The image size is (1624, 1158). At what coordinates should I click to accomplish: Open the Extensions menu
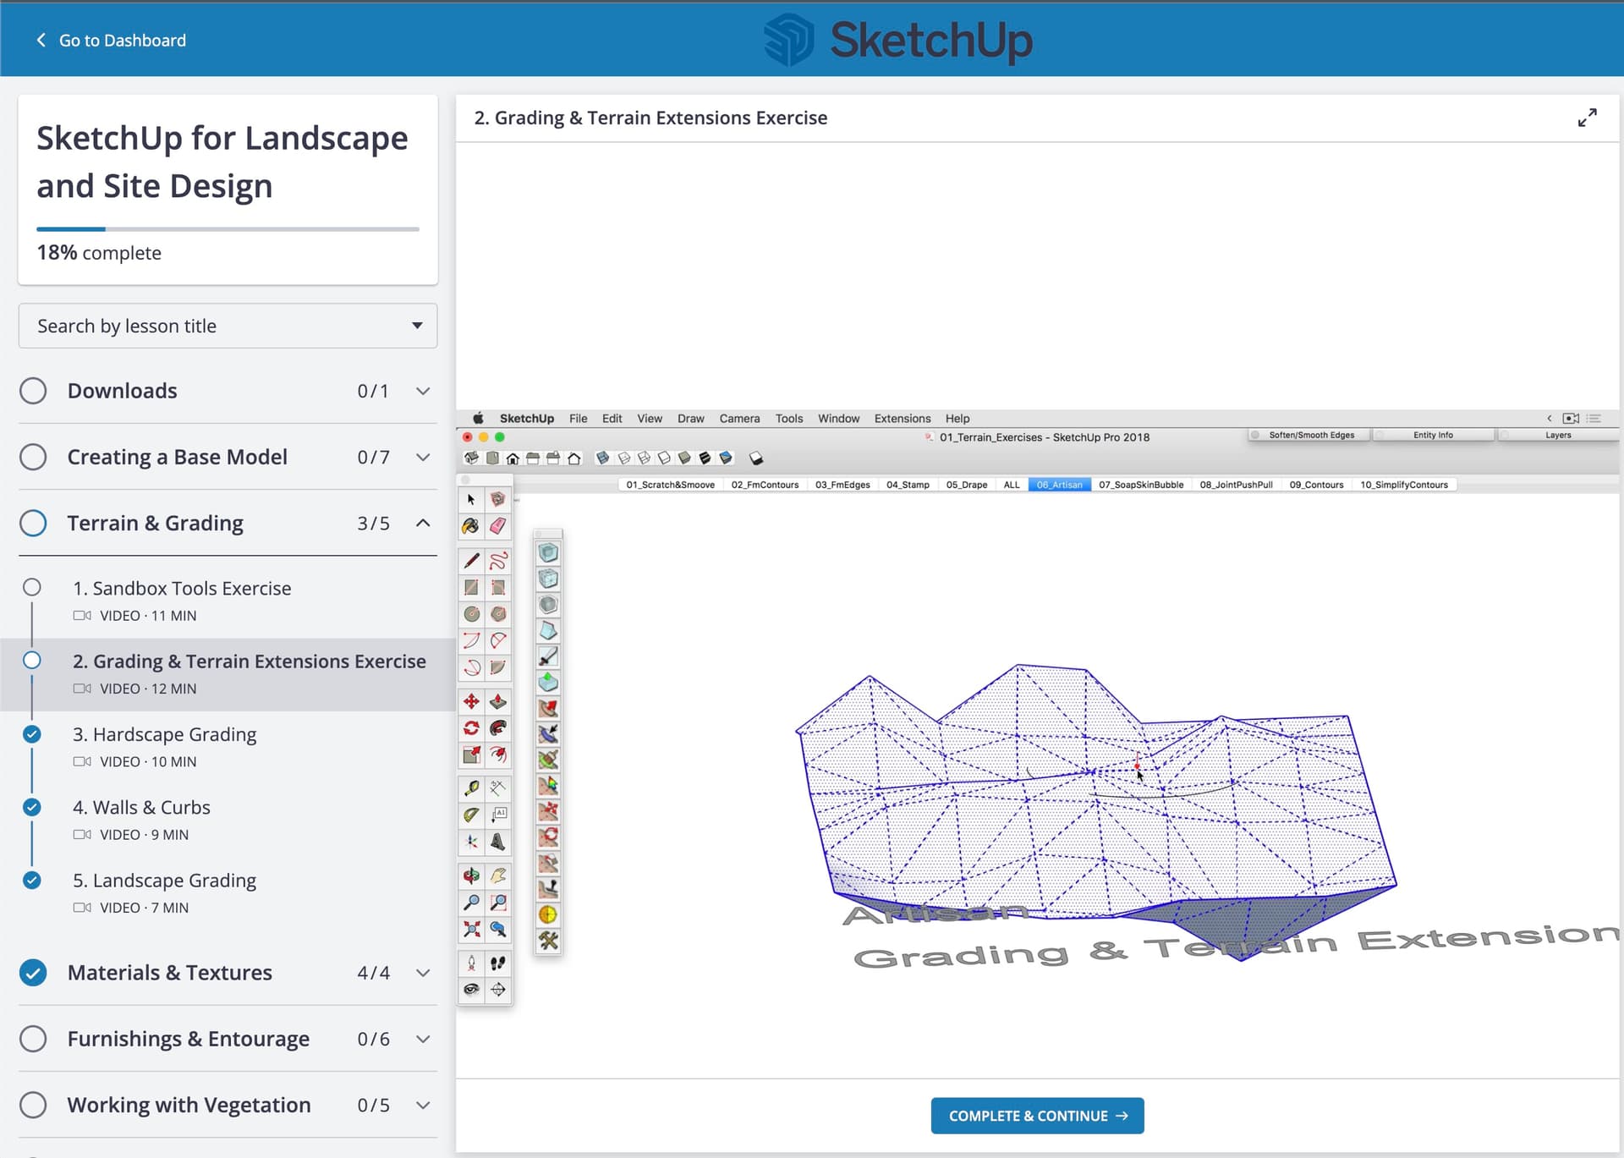pos(902,418)
